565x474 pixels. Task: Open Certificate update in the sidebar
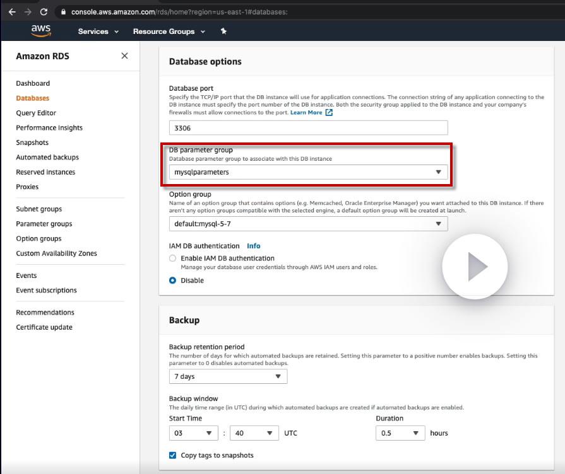[44, 327]
